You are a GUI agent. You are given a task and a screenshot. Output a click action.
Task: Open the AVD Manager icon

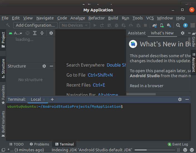coord(162,25)
